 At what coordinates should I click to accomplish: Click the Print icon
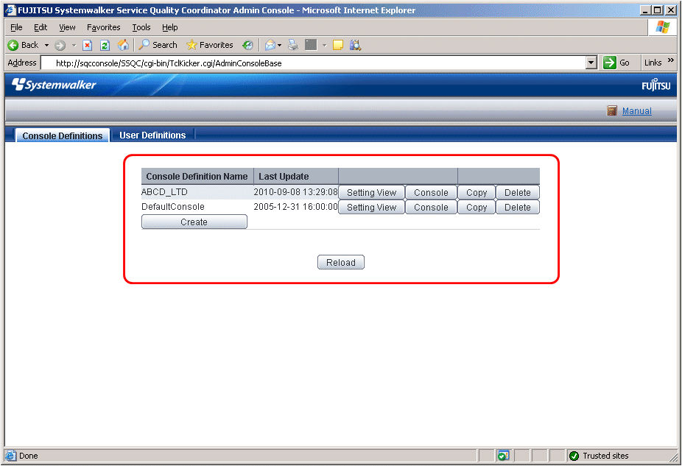[293, 45]
